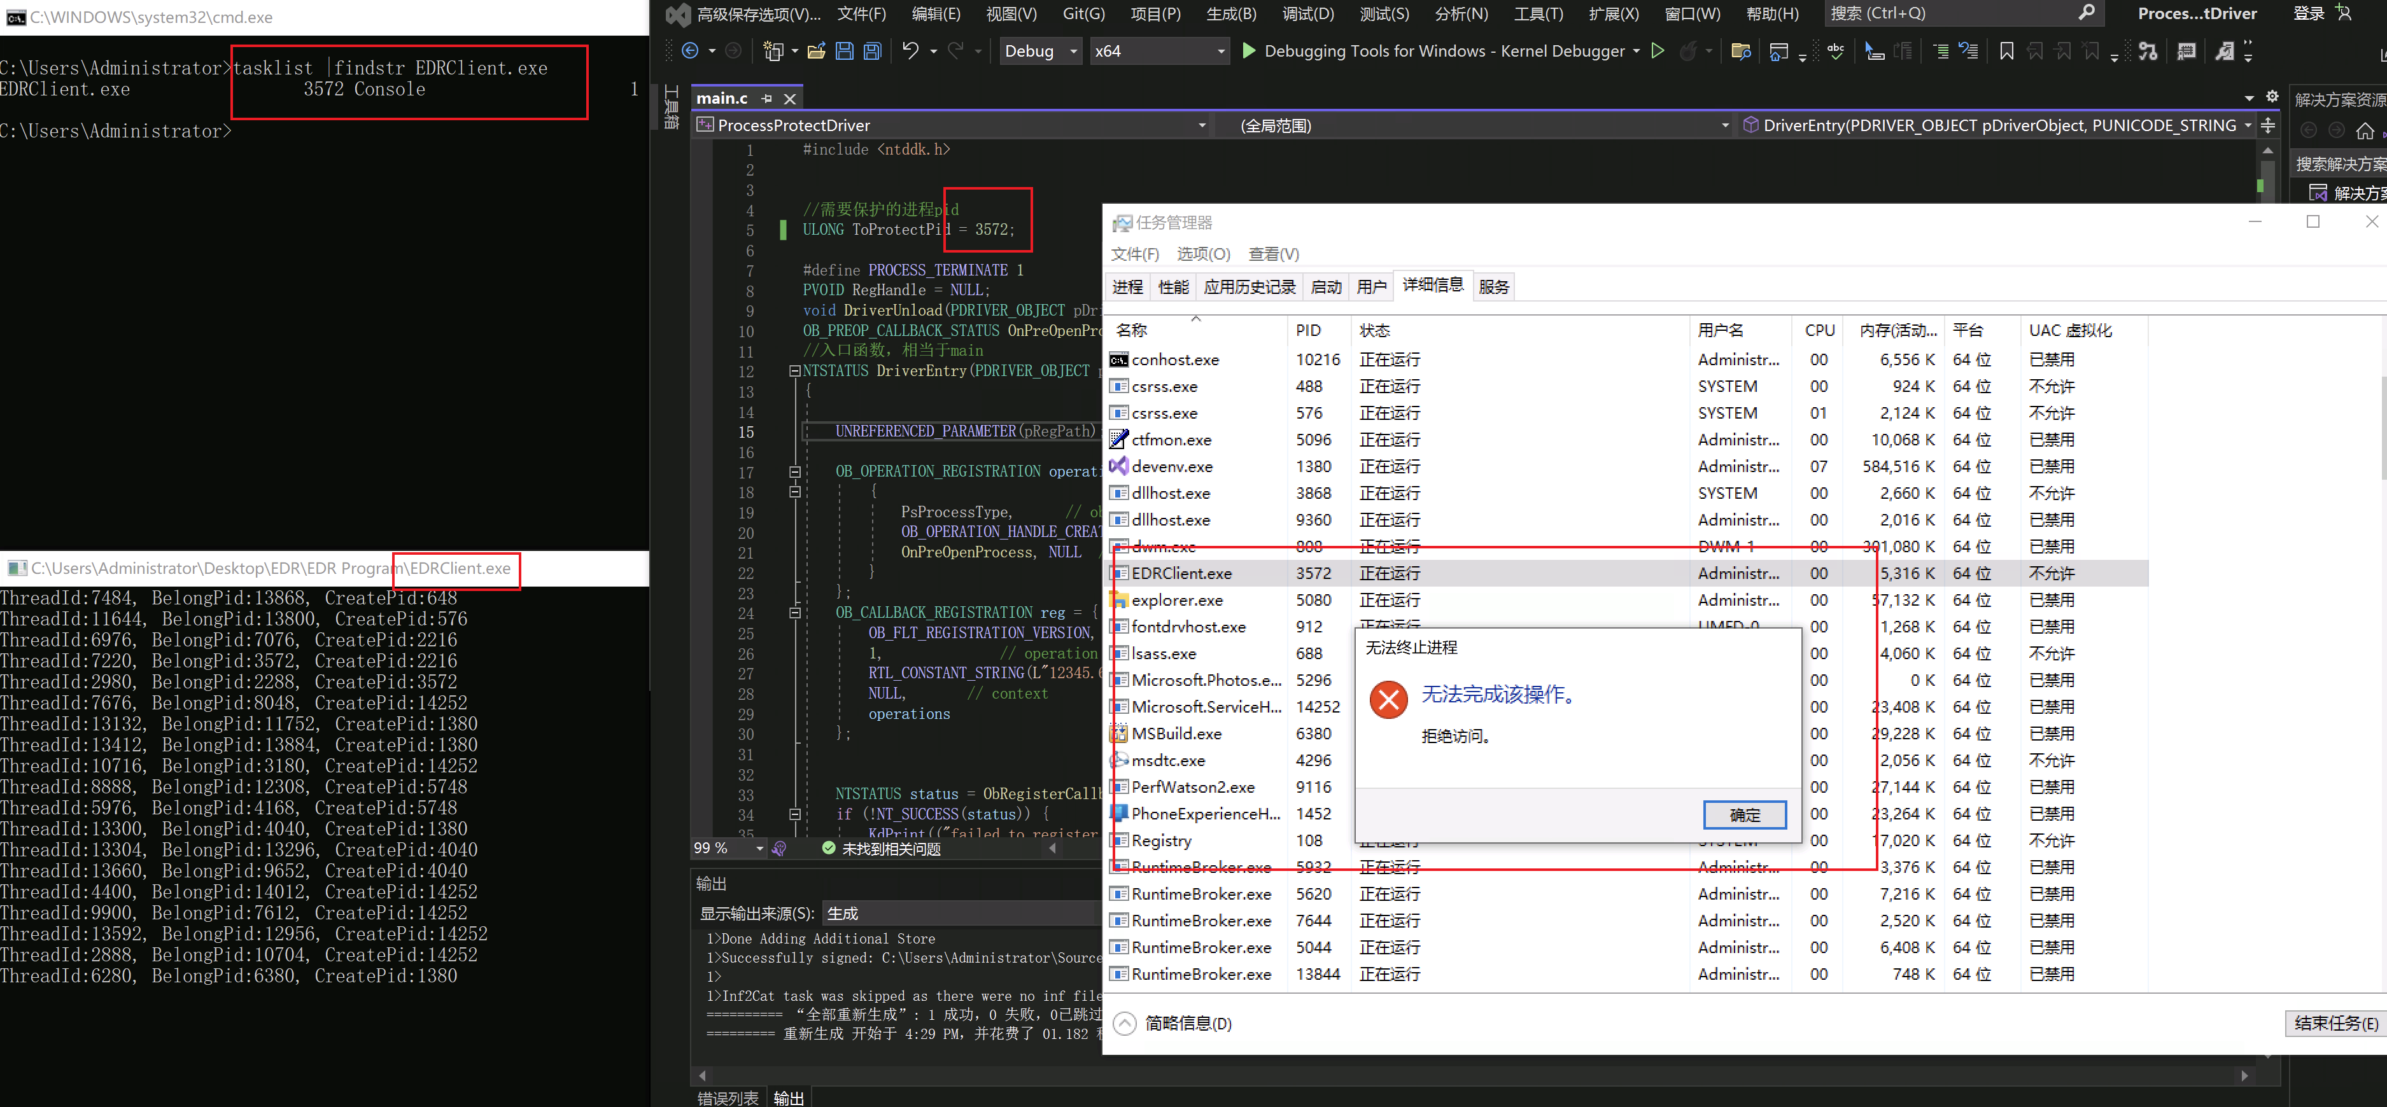The width and height of the screenshot is (2387, 1107).
Task: Collapse the DriverEntry function fold marker
Action: coord(794,370)
